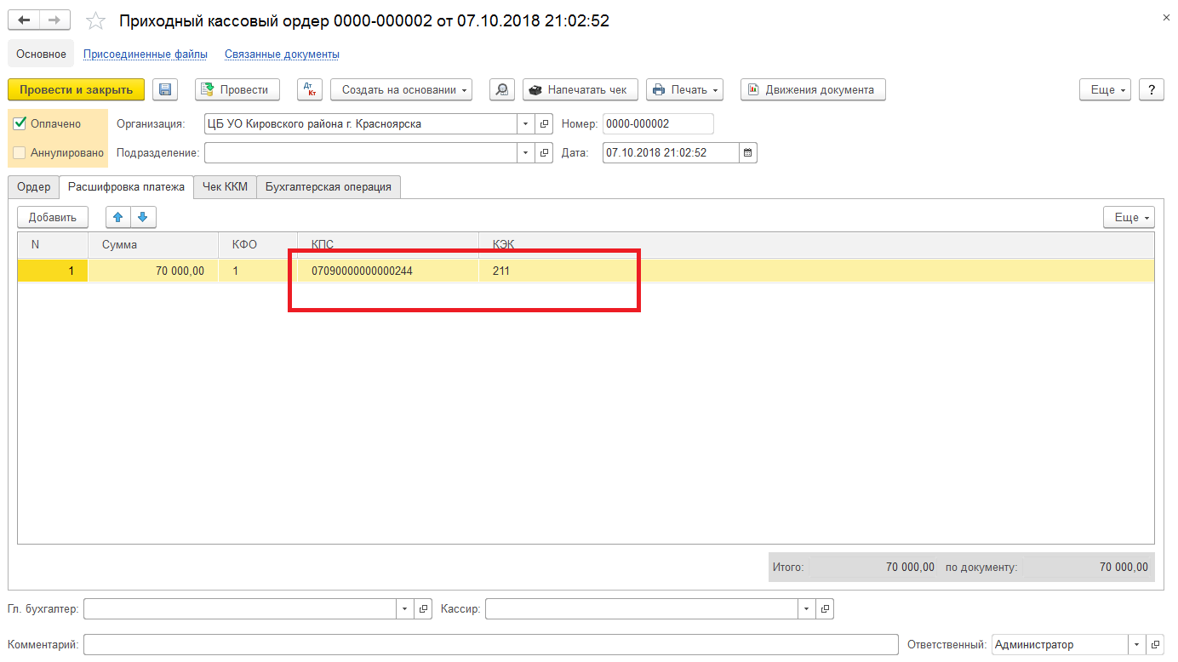Viewport: 1178px width, 662px height.
Task: Open the help question mark button
Action: [x=1151, y=90]
